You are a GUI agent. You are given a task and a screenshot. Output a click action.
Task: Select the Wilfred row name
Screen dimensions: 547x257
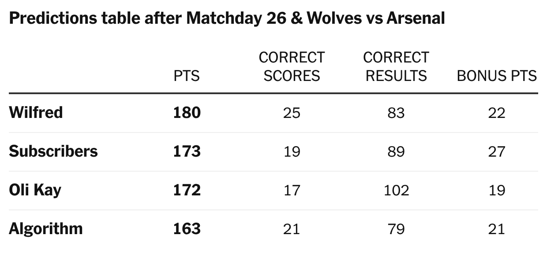[x=36, y=113]
